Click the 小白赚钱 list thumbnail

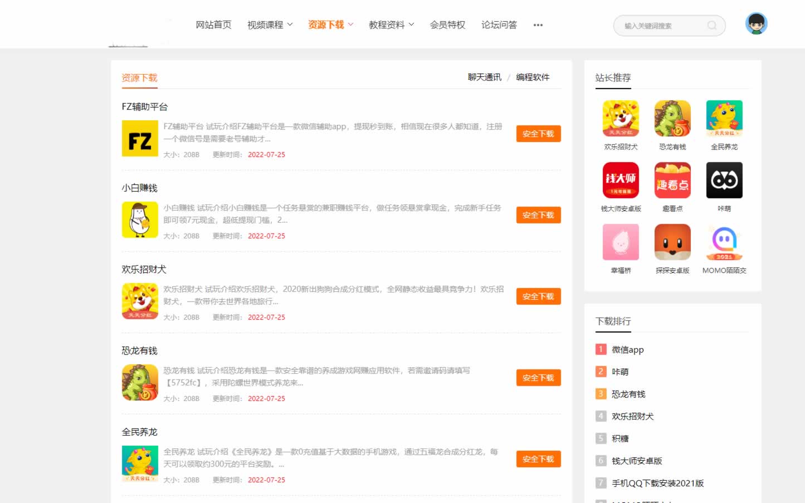tap(140, 219)
